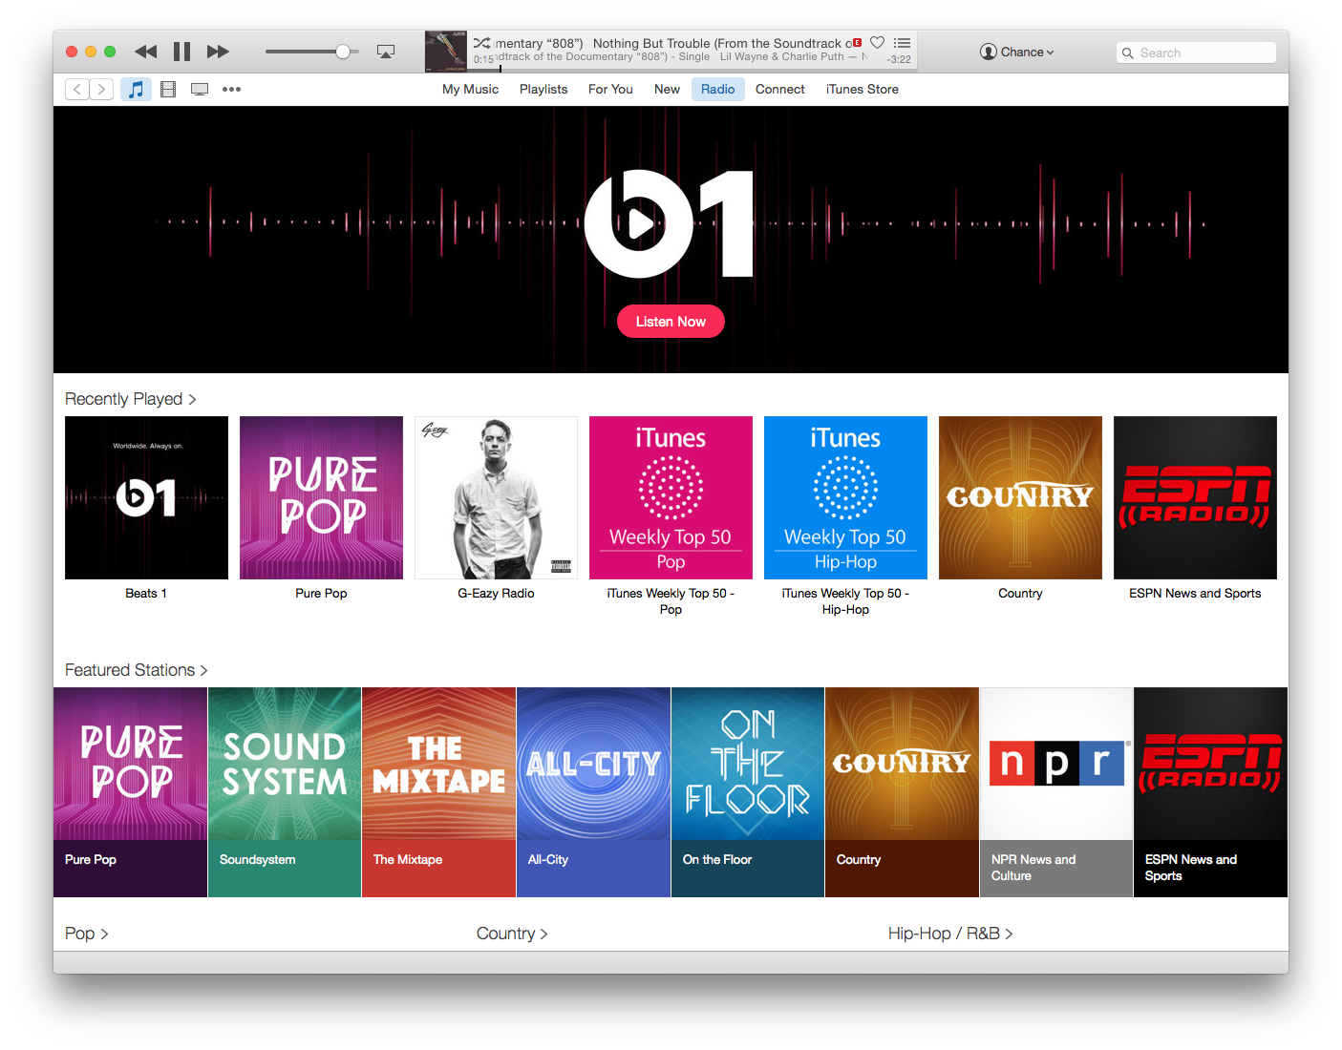Toggle shuffle in the now playing bar
The height and width of the screenshot is (1050, 1342).
482,42
